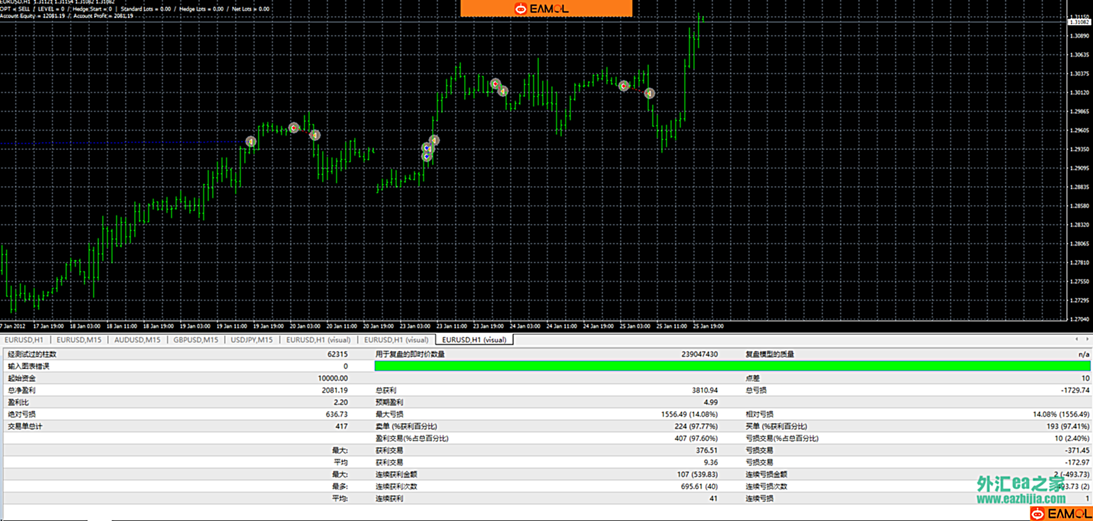
Task: Switch to the GBPUSD,M15 chart tab
Action: pyautogui.click(x=195, y=340)
